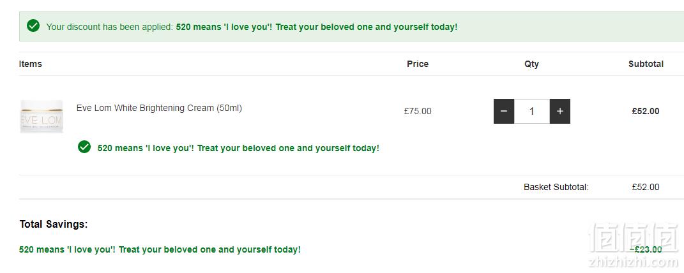
Task: Open Eve Lom White Brightening Cream link
Action: pos(159,108)
